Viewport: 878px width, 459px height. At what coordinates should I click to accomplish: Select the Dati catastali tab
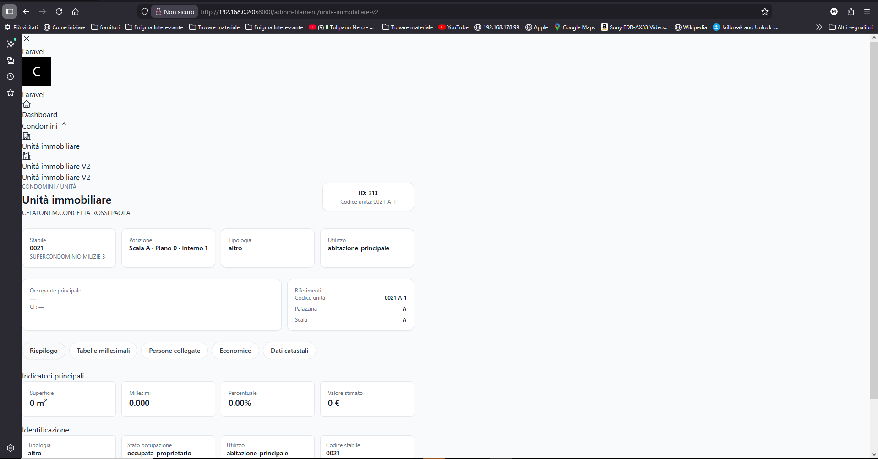(x=289, y=351)
